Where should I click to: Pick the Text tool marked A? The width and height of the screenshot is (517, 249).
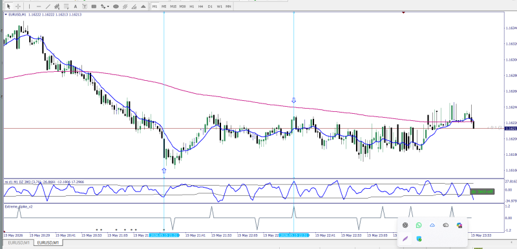[76, 6]
